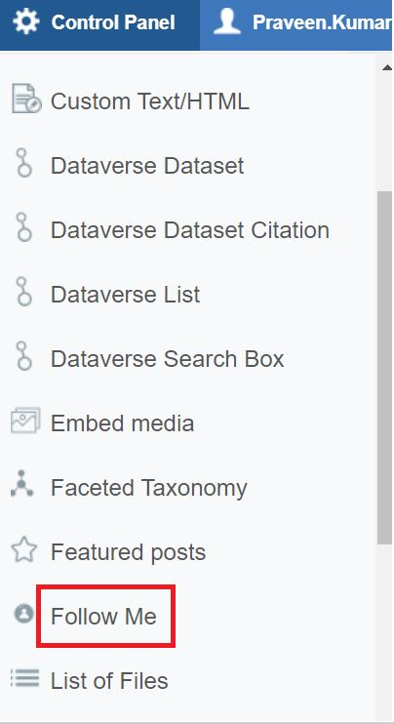The height and width of the screenshot is (724, 394).
Task: Click the user avatar icon beside Praveen.Kumar
Action: 227,21
